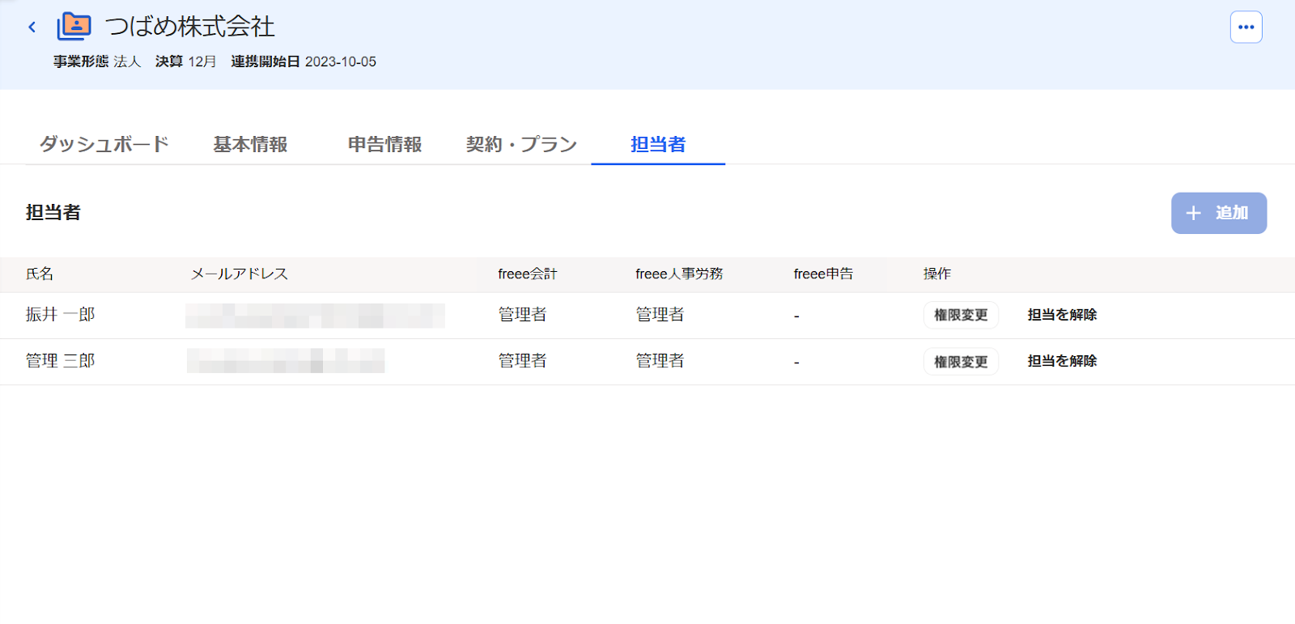Go back using the left chevron arrow
This screenshot has height=624, width=1295.
point(32,28)
